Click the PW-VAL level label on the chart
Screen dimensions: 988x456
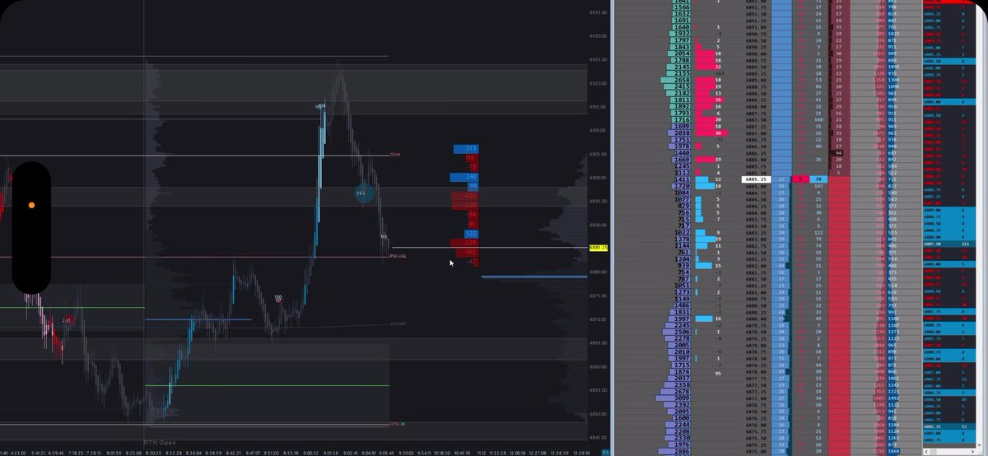tap(398, 256)
